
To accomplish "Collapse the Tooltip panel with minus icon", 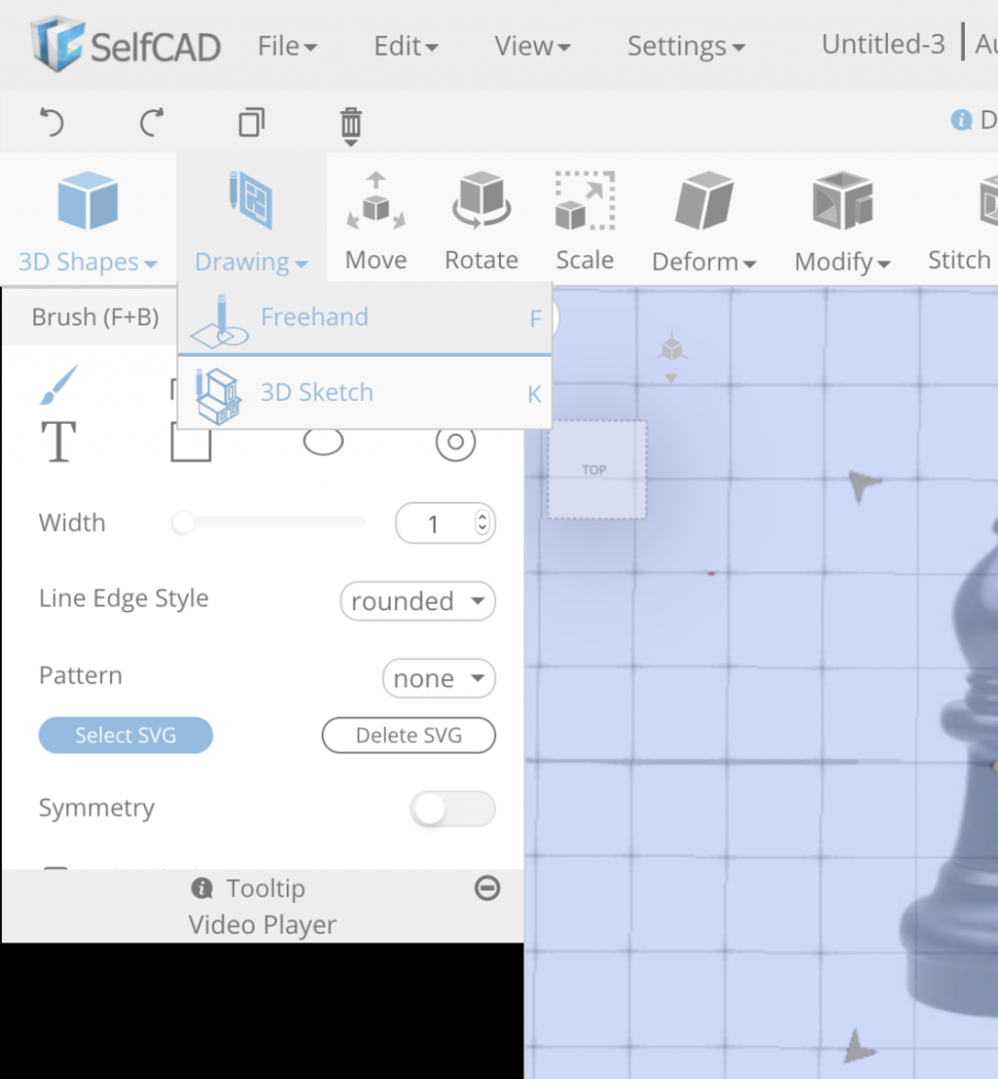I will coord(487,888).
